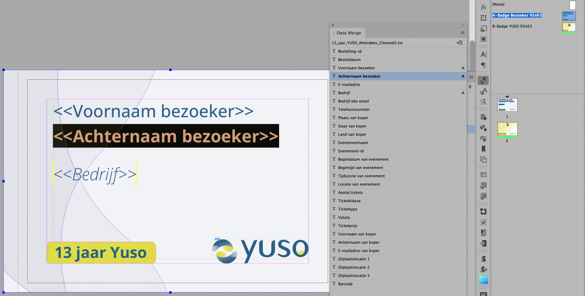This screenshot has height=296, width=585.
Task: Click the Quick Apply lightning bolt icon
Action: 470,87
